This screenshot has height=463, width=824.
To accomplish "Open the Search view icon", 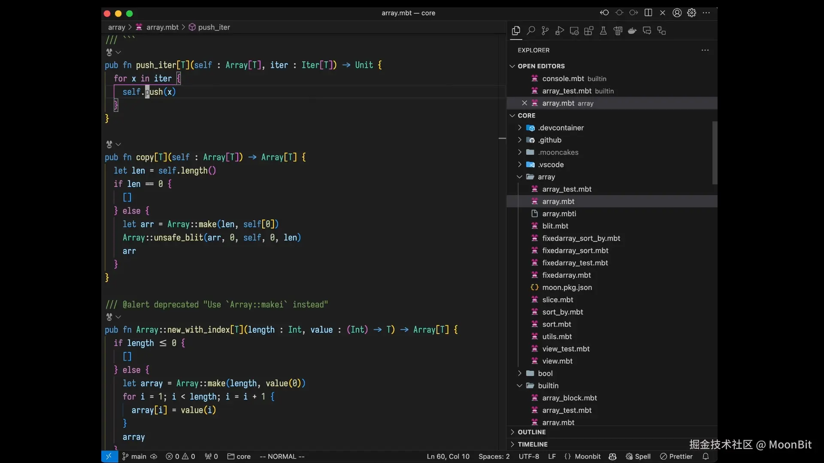I will click(531, 31).
